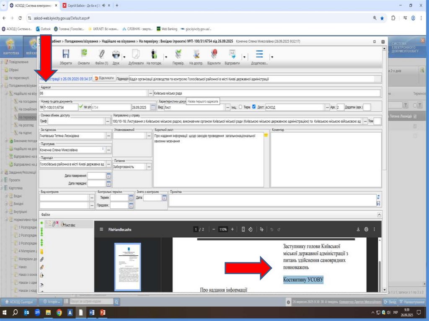Open the Додатково menu dropdown arrow
Viewport: 429px width, 321px height.
click(x=272, y=56)
